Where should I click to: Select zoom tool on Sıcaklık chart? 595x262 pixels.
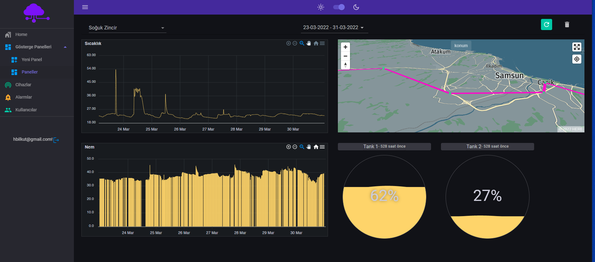[302, 43]
